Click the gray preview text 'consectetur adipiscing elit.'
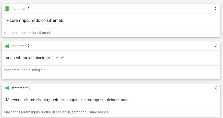The height and width of the screenshot is (118, 223). coord(25,70)
